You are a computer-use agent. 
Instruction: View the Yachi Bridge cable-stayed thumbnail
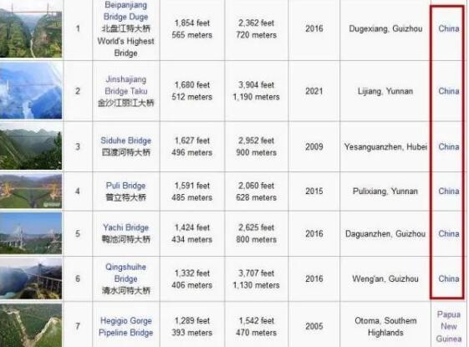click(x=31, y=233)
